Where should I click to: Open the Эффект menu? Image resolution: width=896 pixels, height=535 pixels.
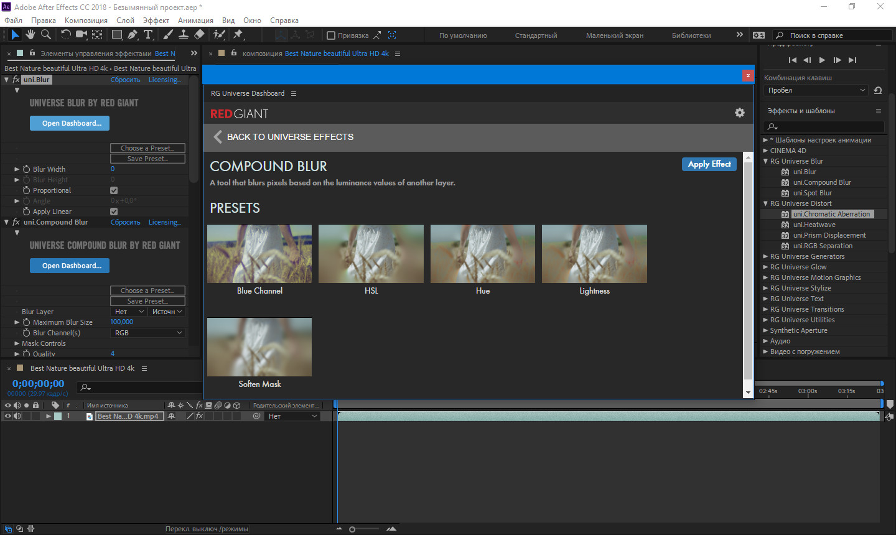click(x=156, y=20)
